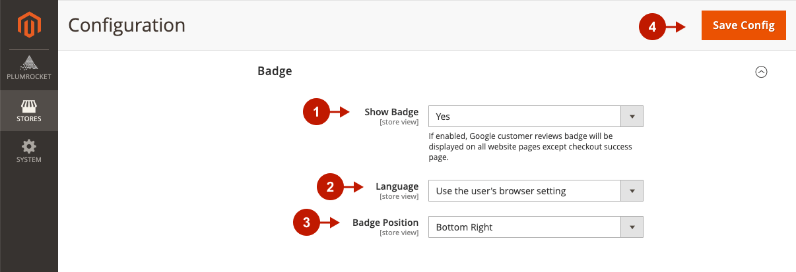Screen dimensions: 796x272
Task: Collapse the Badge section chevron icon
Action: coord(761,72)
